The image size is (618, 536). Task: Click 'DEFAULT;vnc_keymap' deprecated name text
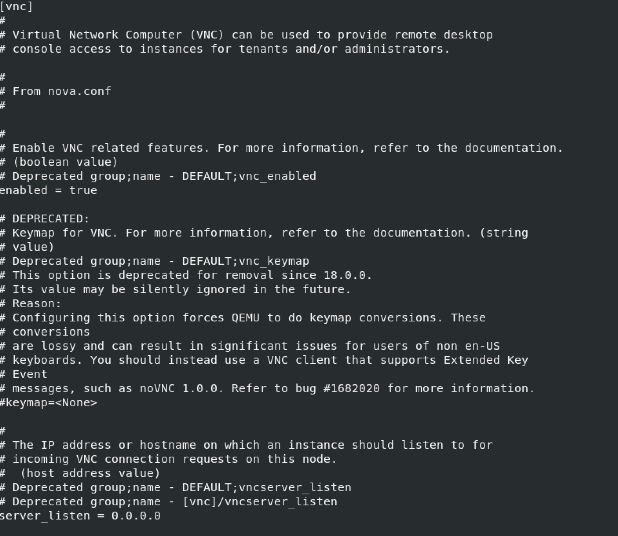coord(246,261)
